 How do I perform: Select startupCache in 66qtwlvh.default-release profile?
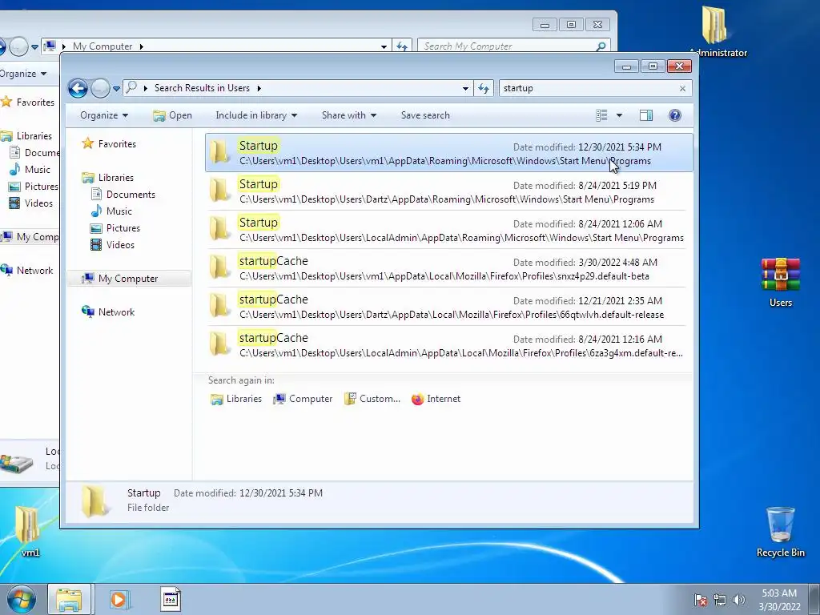(x=448, y=307)
